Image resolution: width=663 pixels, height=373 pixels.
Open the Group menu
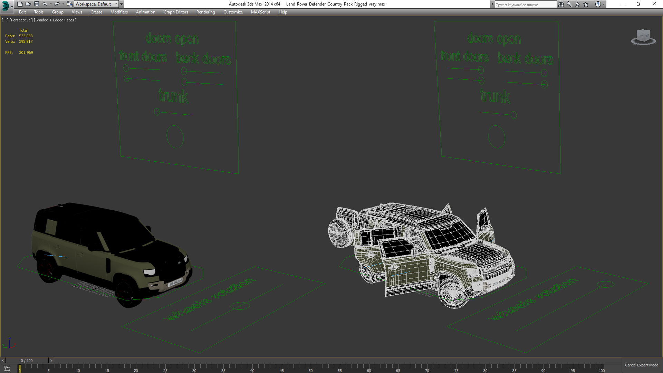point(58,12)
